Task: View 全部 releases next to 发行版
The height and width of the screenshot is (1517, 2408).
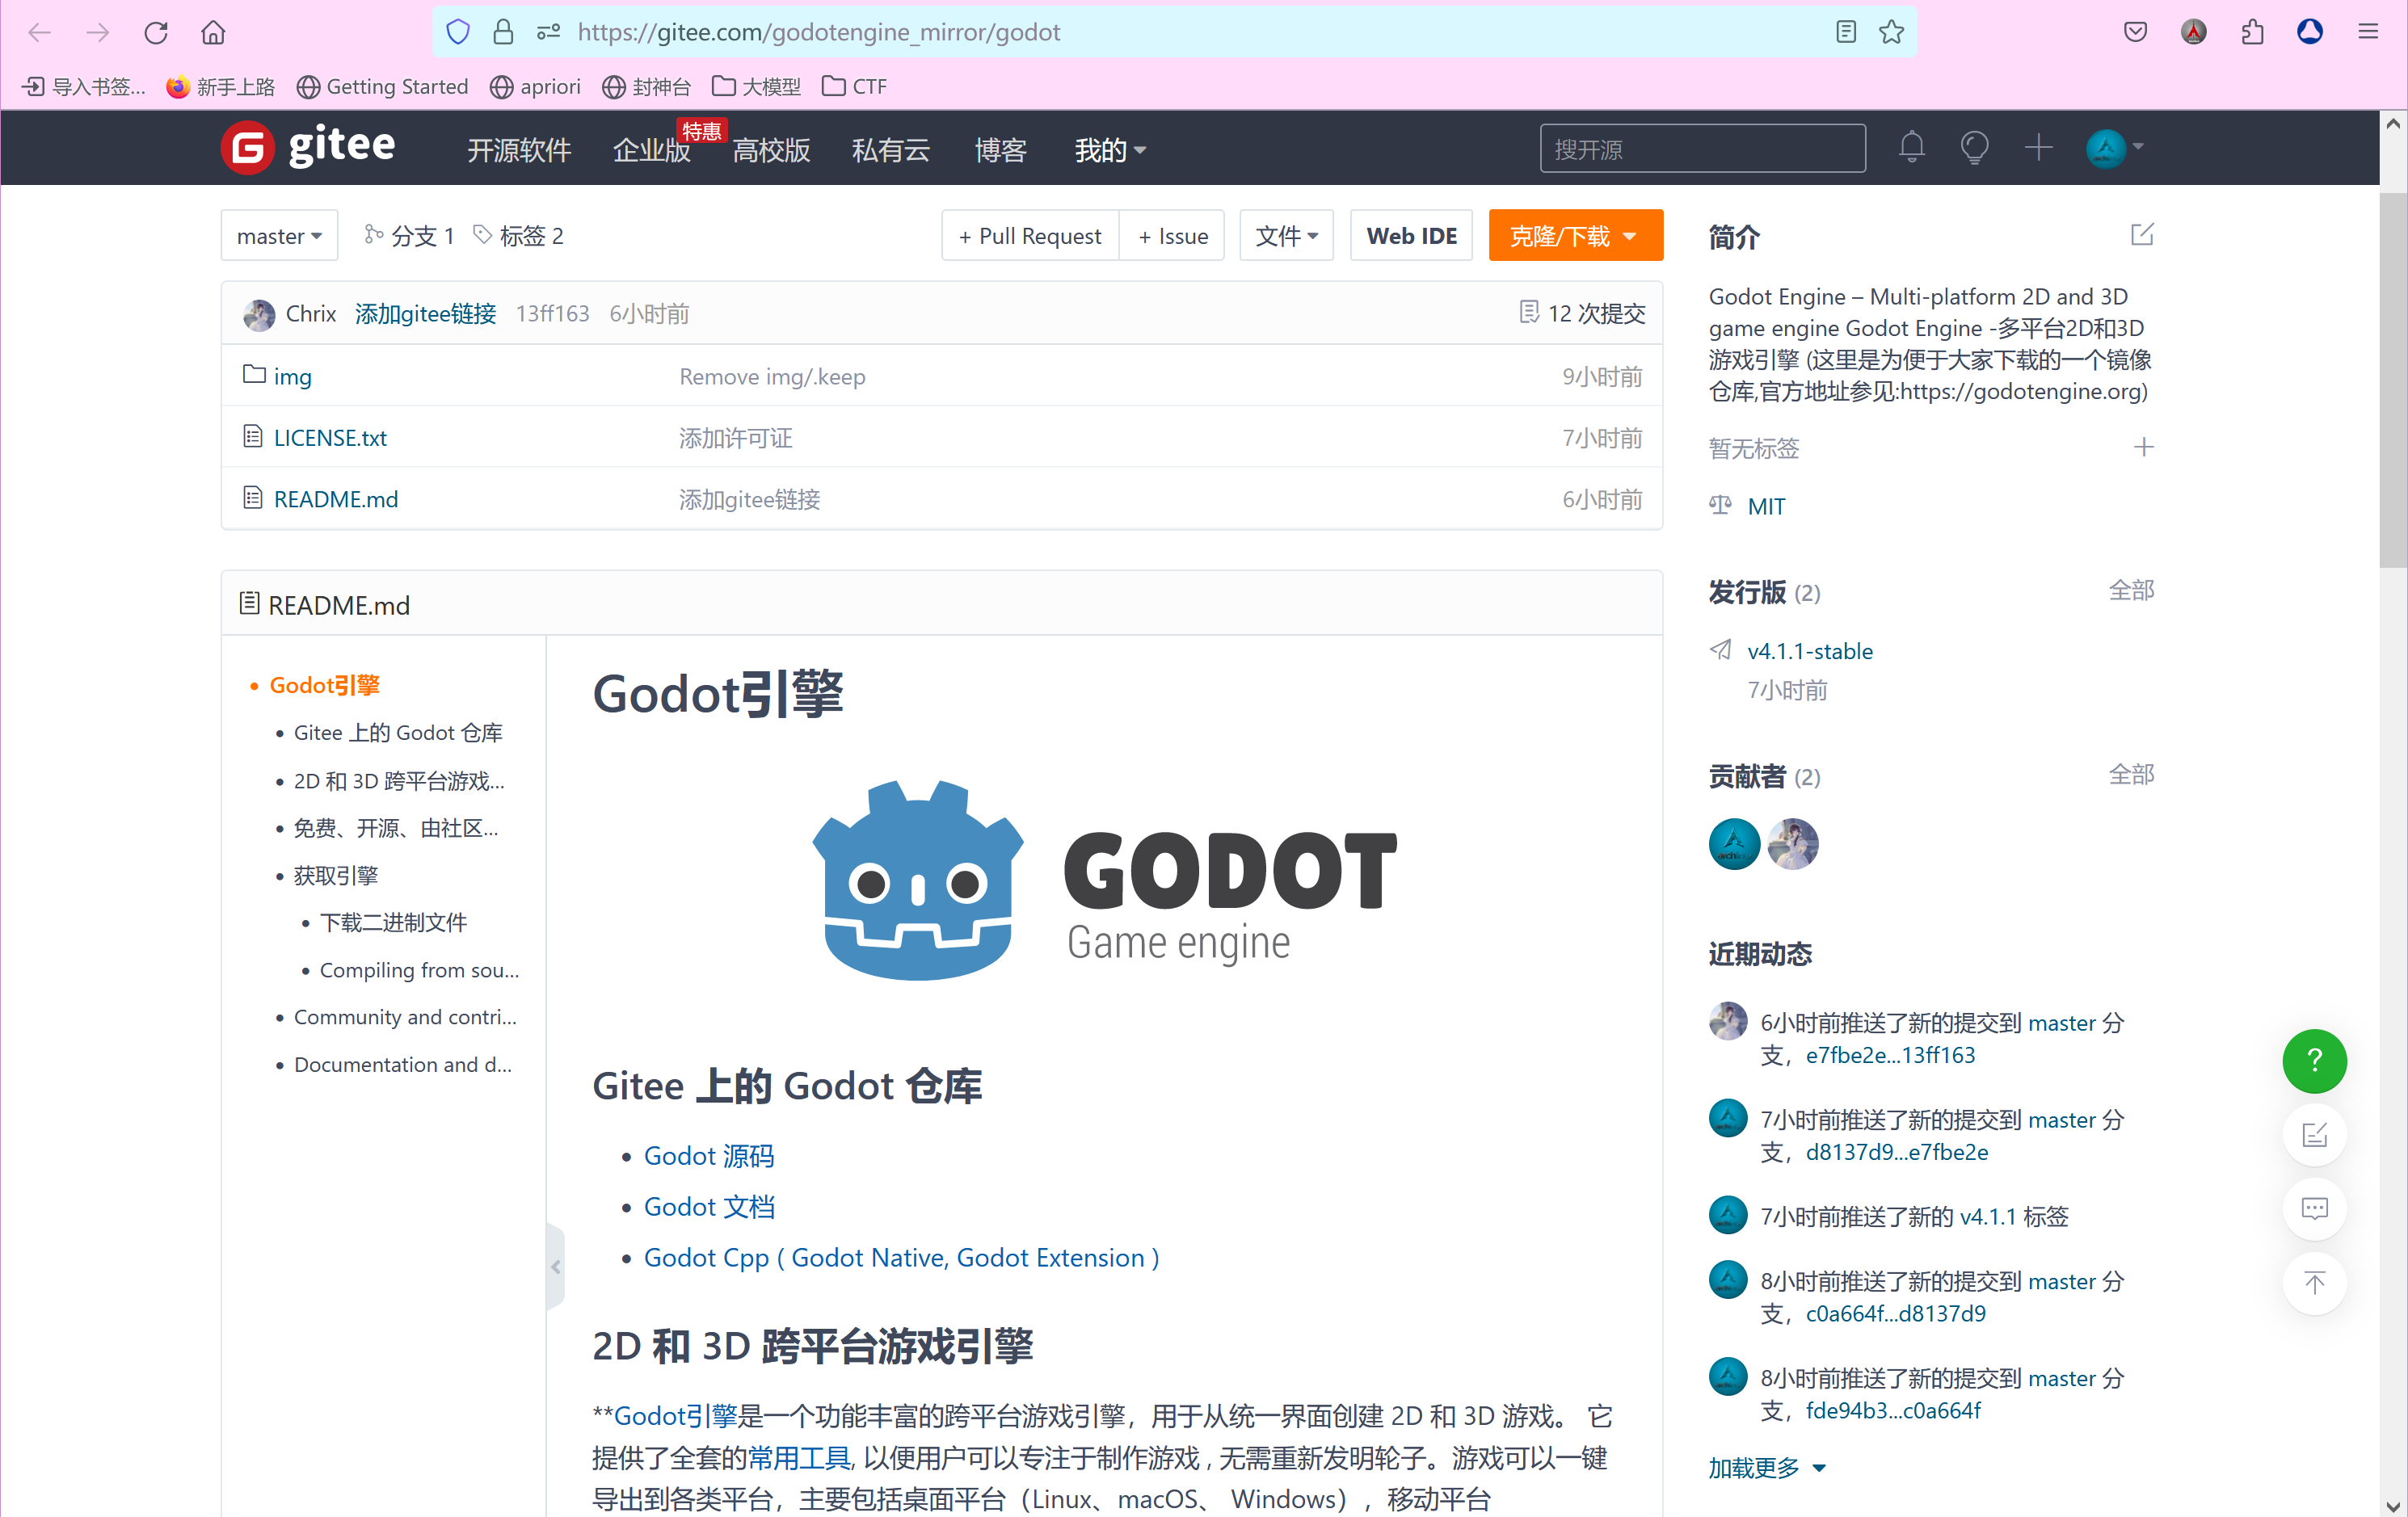Action: [2131, 590]
